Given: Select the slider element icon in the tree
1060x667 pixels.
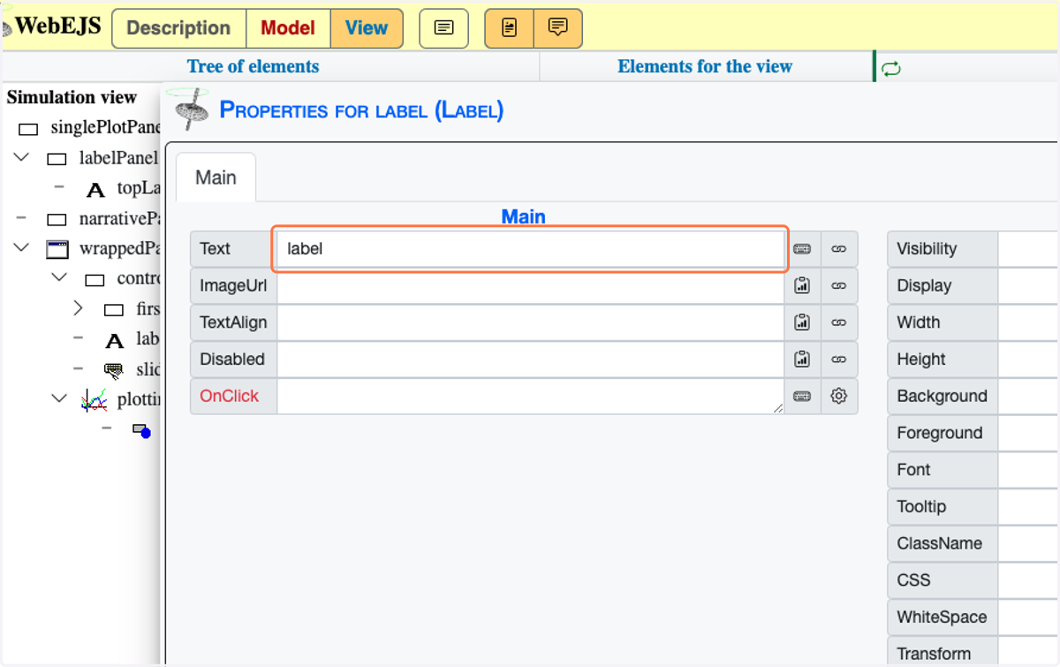Looking at the screenshot, I should pos(114,370).
